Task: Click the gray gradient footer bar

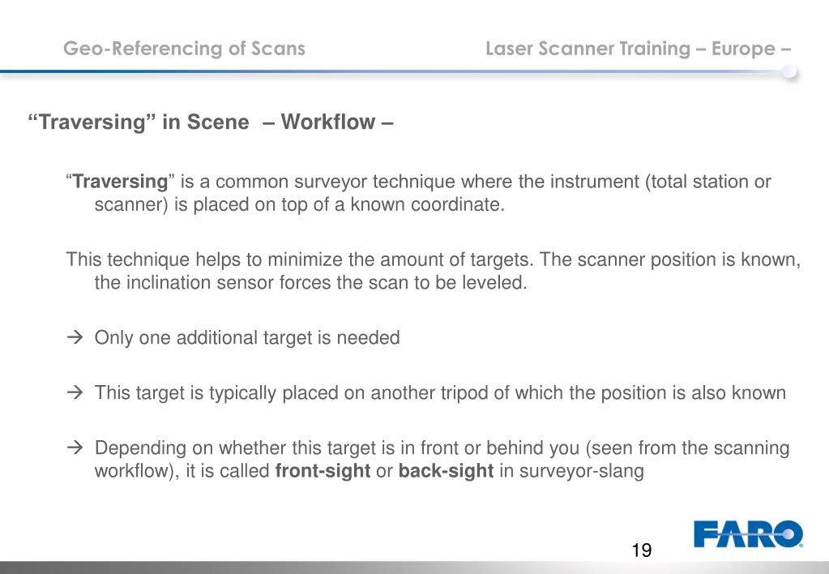Action: point(415,568)
